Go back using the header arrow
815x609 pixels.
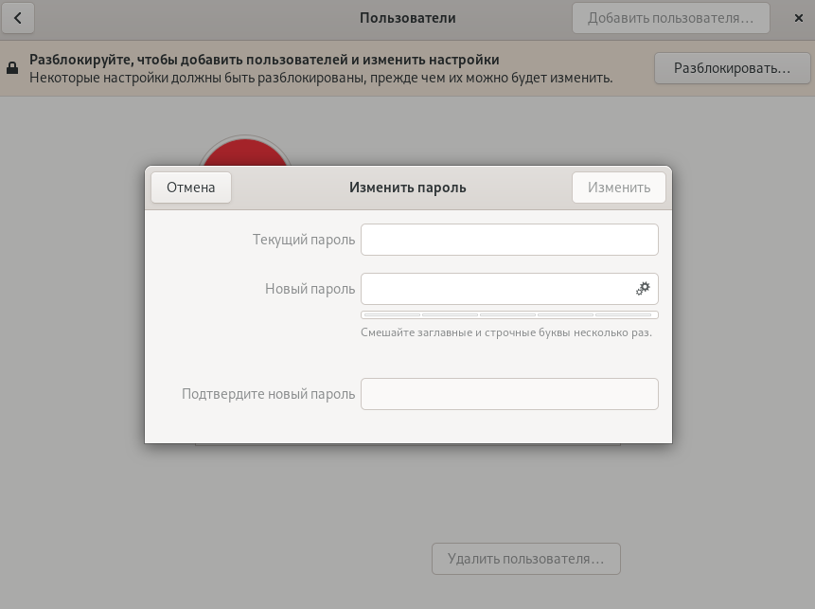(x=18, y=18)
